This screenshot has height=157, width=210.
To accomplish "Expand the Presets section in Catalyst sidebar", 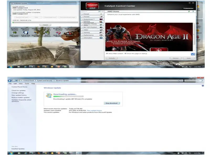I will (92, 17).
